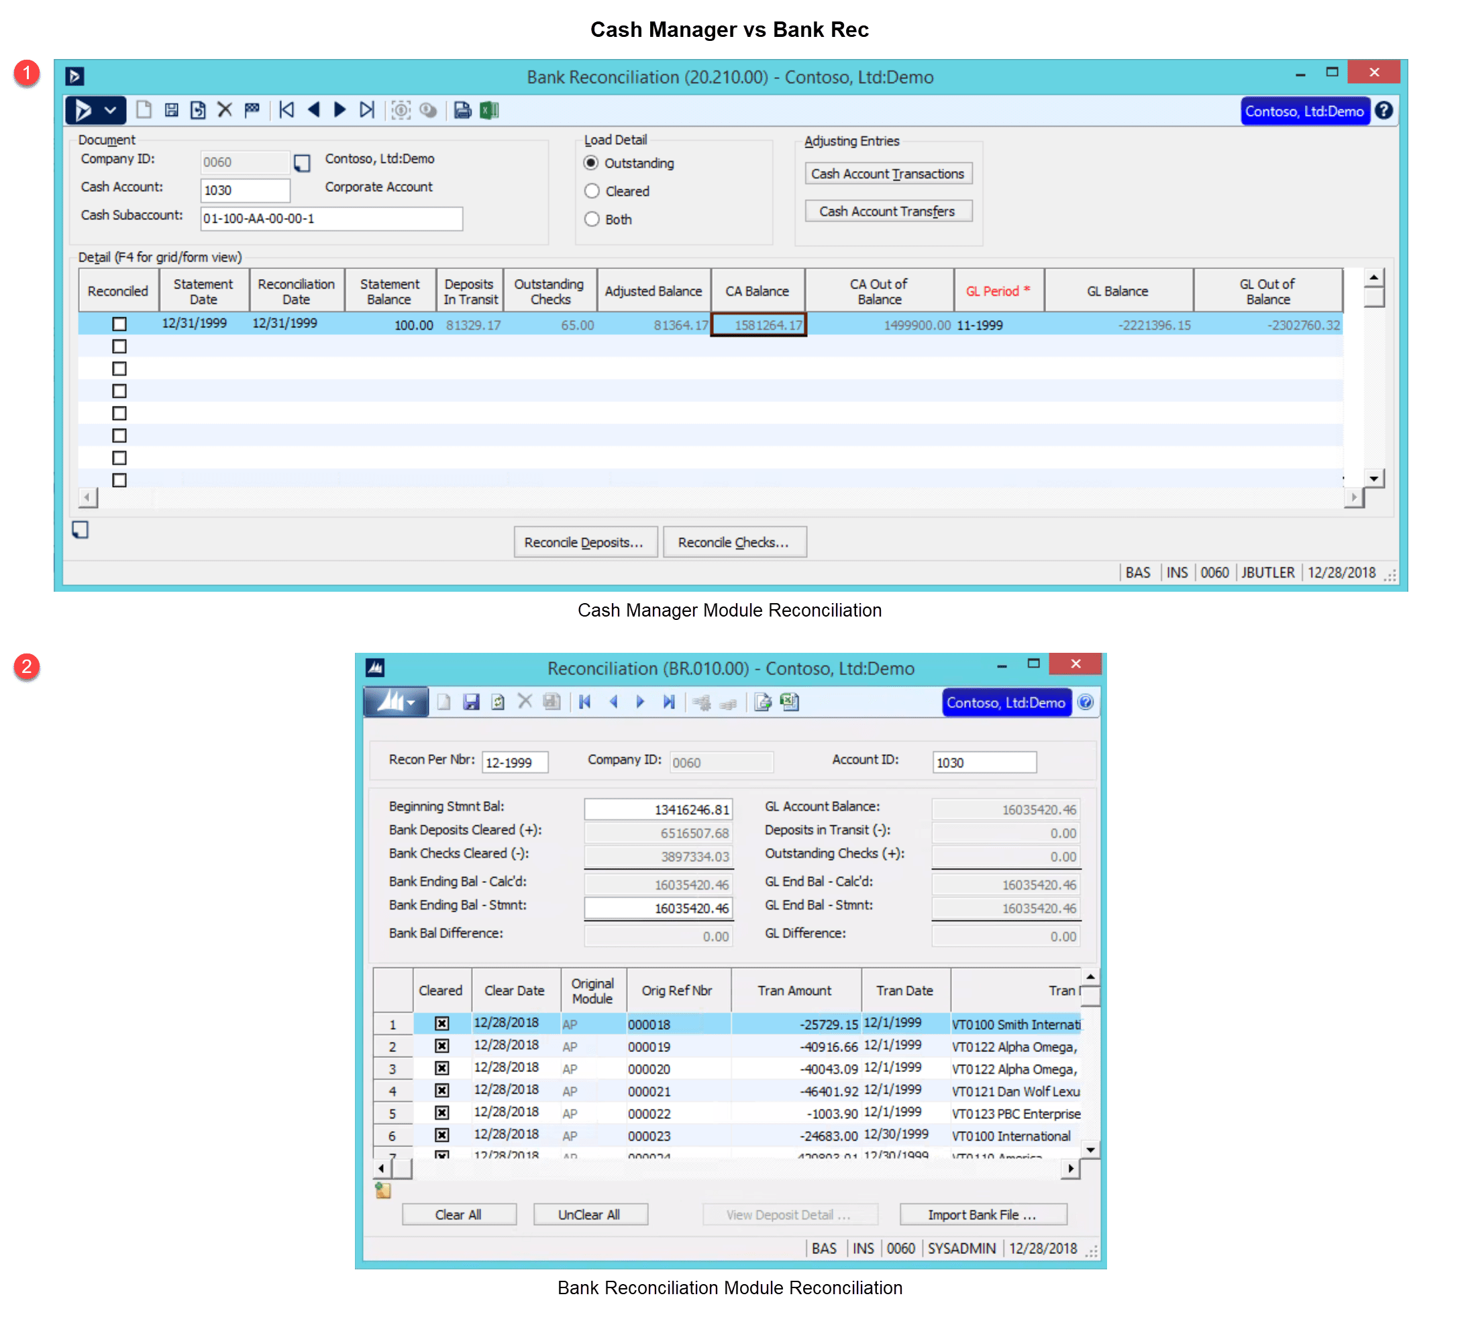Export to Excel from Bank Reconciliation toolbar
Screen dimensions: 1462x1317
[490, 110]
